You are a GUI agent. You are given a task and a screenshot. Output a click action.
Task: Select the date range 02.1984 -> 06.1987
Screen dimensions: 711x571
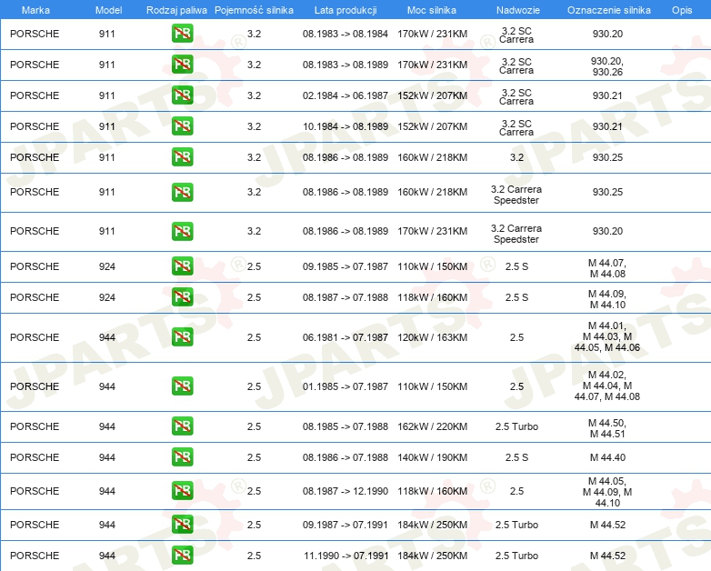click(x=345, y=95)
